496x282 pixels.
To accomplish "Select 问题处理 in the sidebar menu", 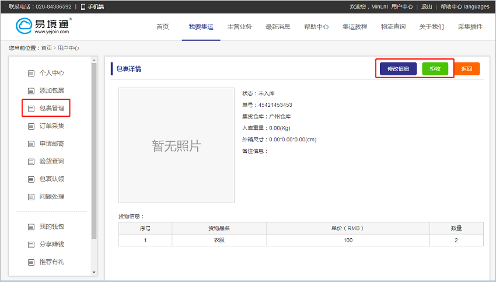I will 51,197.
